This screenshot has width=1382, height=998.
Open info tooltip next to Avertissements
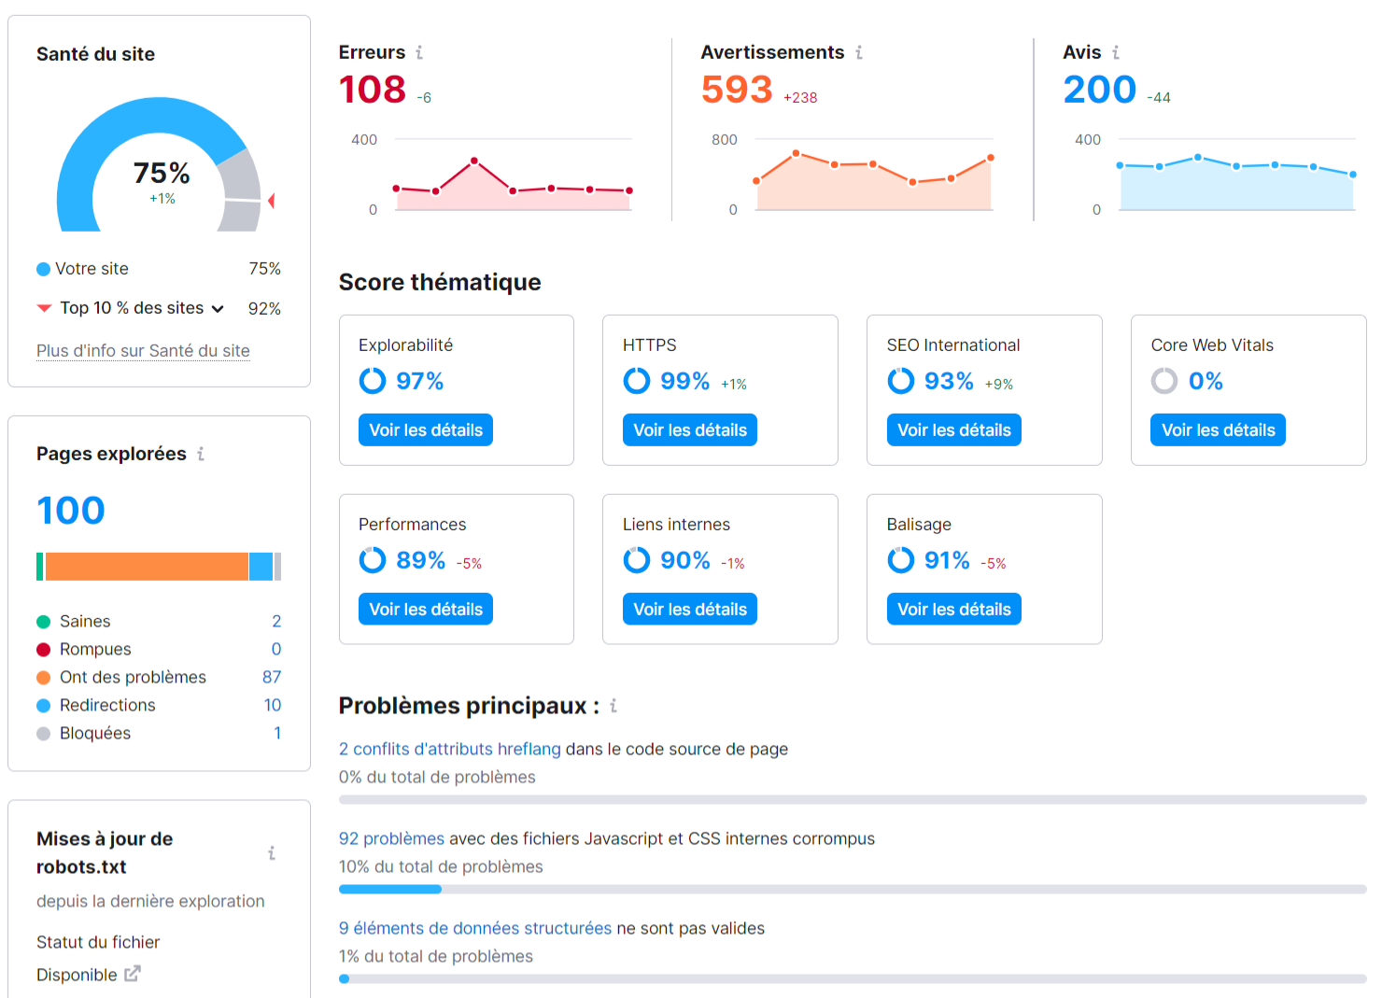pyautogui.click(x=858, y=52)
